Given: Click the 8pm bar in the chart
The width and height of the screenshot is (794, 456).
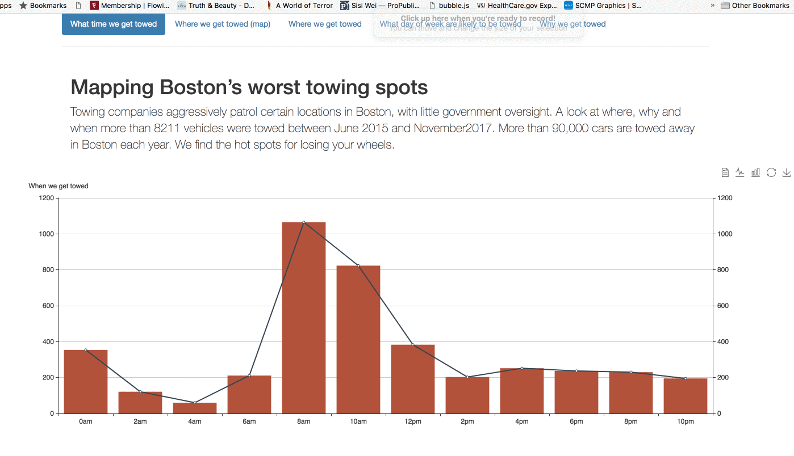Looking at the screenshot, I should (x=631, y=393).
